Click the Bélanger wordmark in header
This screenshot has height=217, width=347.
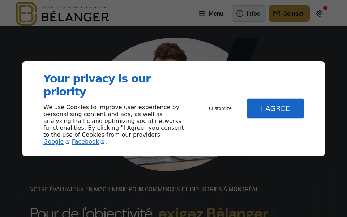point(75,17)
